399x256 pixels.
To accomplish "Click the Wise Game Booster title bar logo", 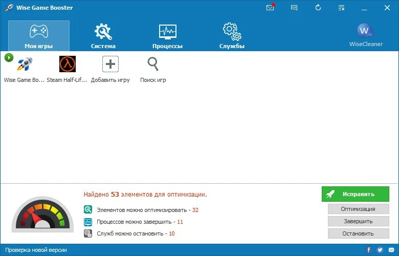I will [x=9, y=8].
